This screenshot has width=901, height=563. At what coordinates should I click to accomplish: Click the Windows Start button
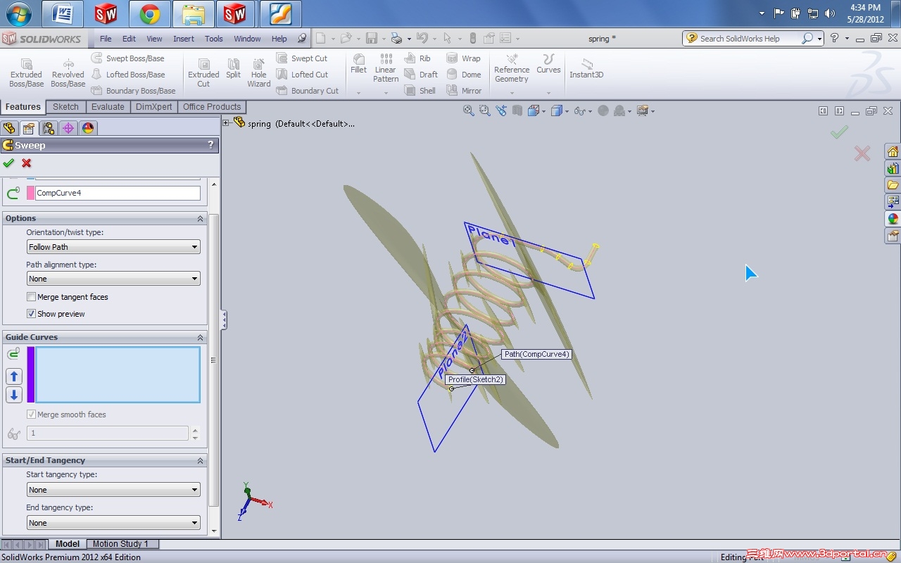coord(18,13)
